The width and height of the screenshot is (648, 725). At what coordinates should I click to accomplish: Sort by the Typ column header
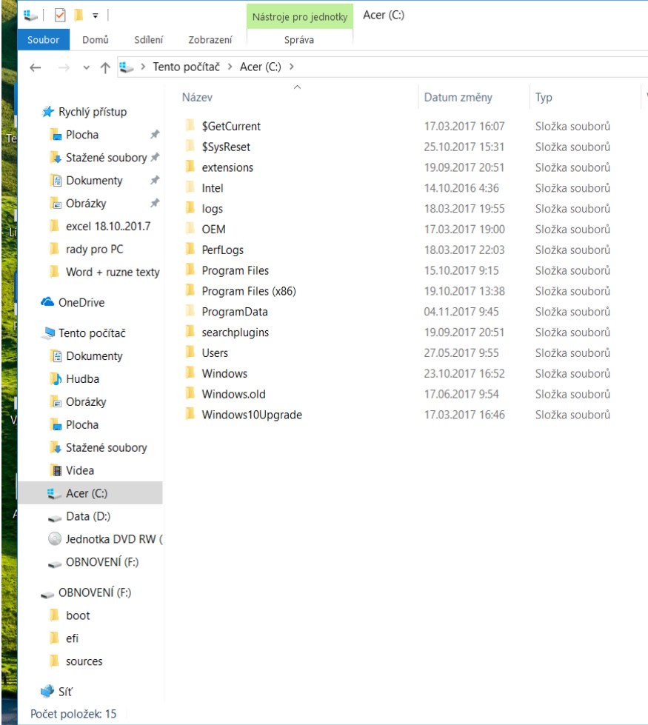(544, 98)
